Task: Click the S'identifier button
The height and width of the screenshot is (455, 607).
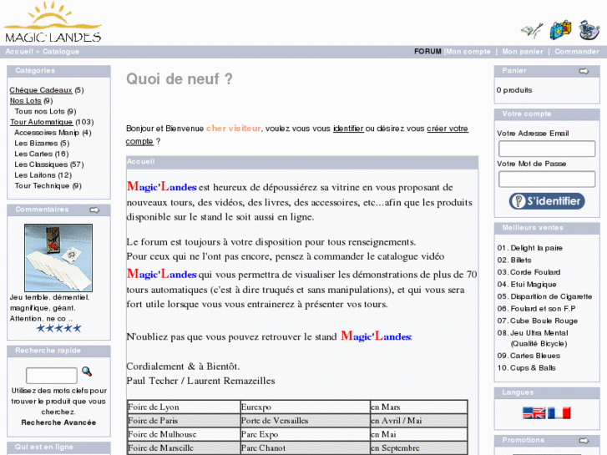Action: click(547, 201)
